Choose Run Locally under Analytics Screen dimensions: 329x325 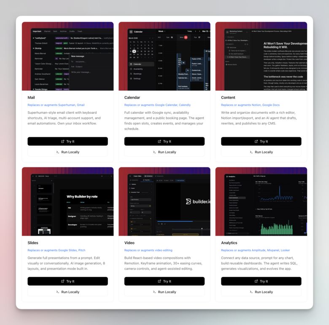coord(261,292)
